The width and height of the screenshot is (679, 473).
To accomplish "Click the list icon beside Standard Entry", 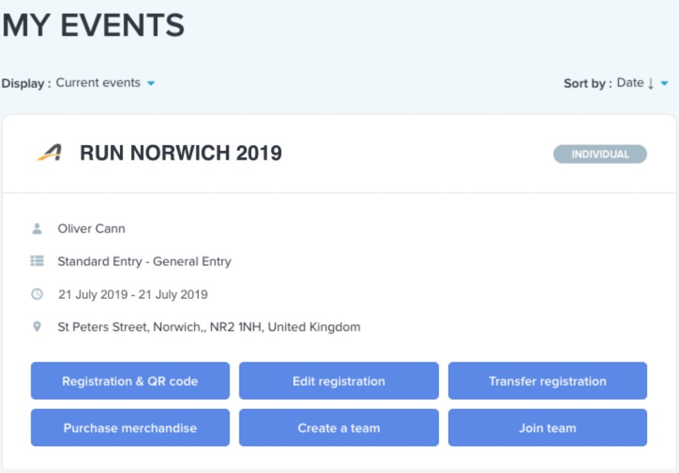I will pyautogui.click(x=37, y=261).
